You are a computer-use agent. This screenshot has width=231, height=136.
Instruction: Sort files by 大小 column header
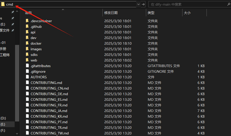tap(187, 13)
